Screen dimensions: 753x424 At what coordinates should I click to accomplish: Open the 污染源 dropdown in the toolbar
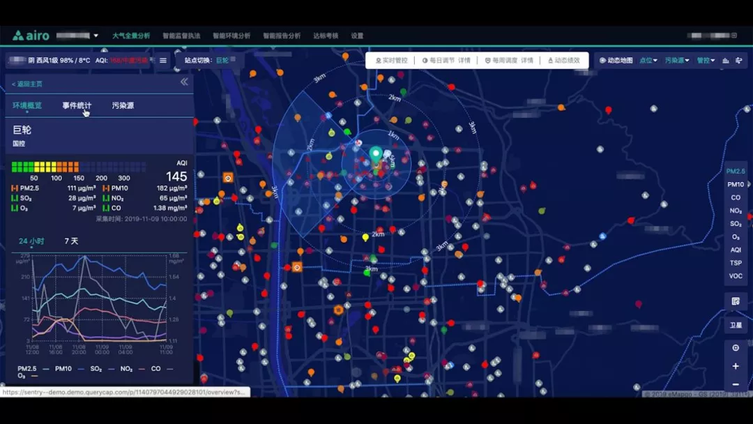[676, 61]
